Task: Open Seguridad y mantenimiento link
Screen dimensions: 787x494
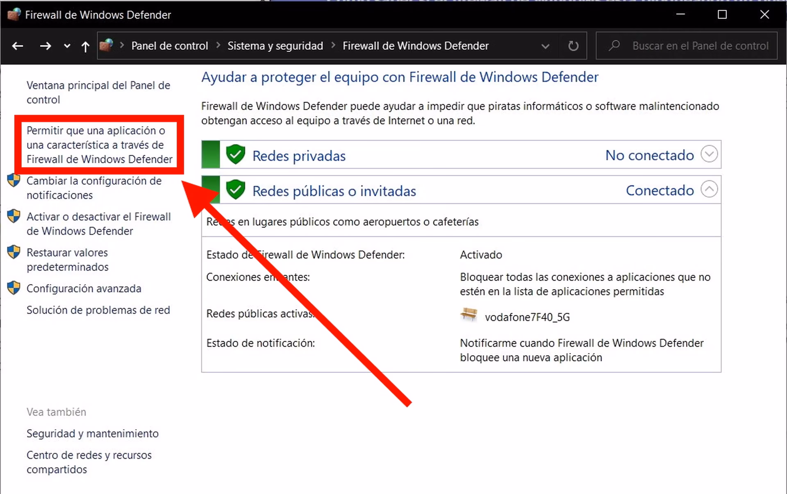Action: coord(93,433)
